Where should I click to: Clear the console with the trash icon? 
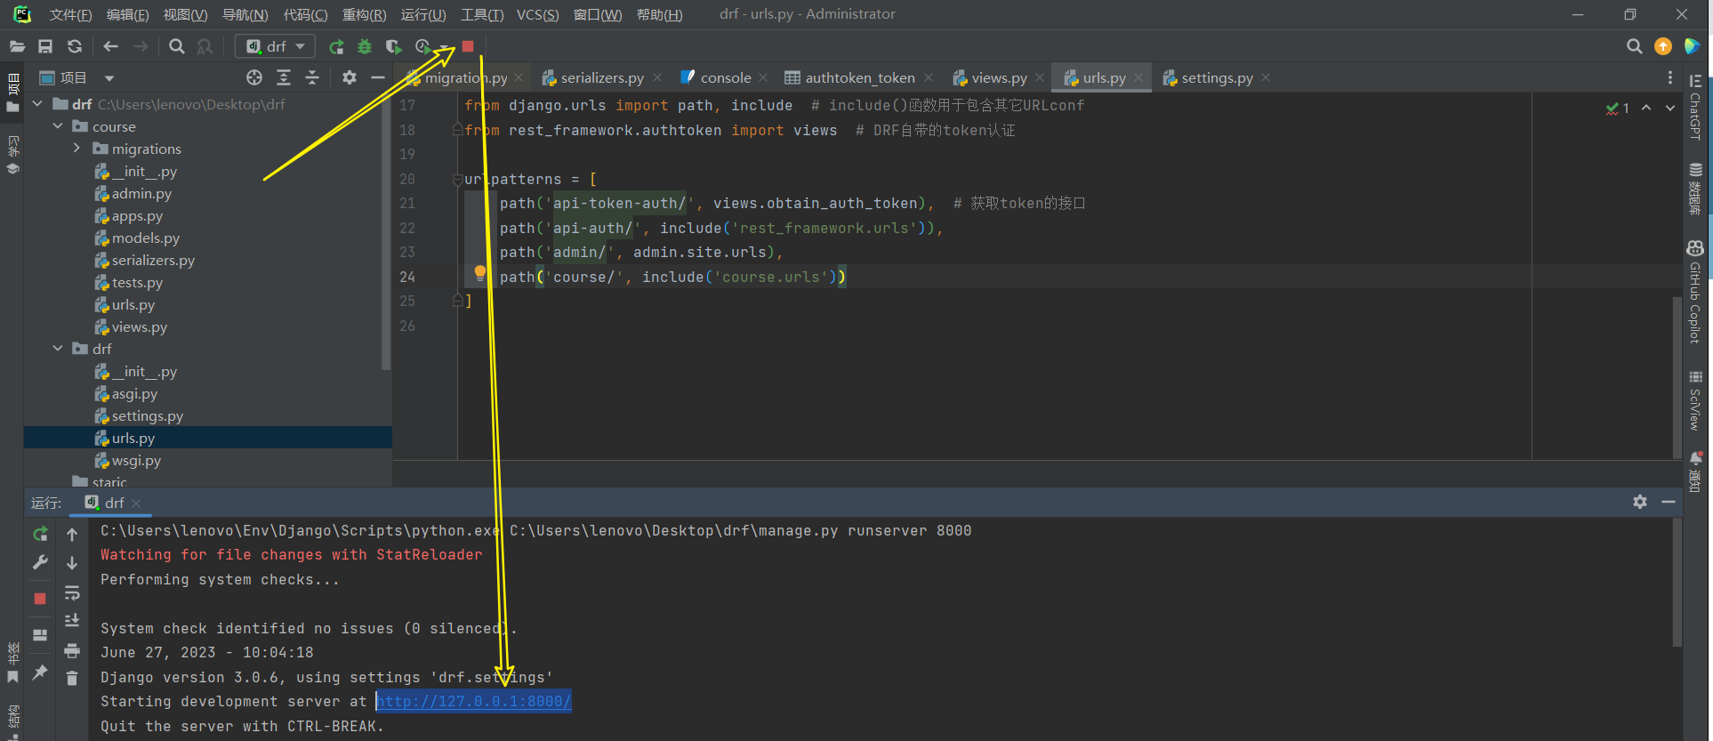pyautogui.click(x=72, y=679)
